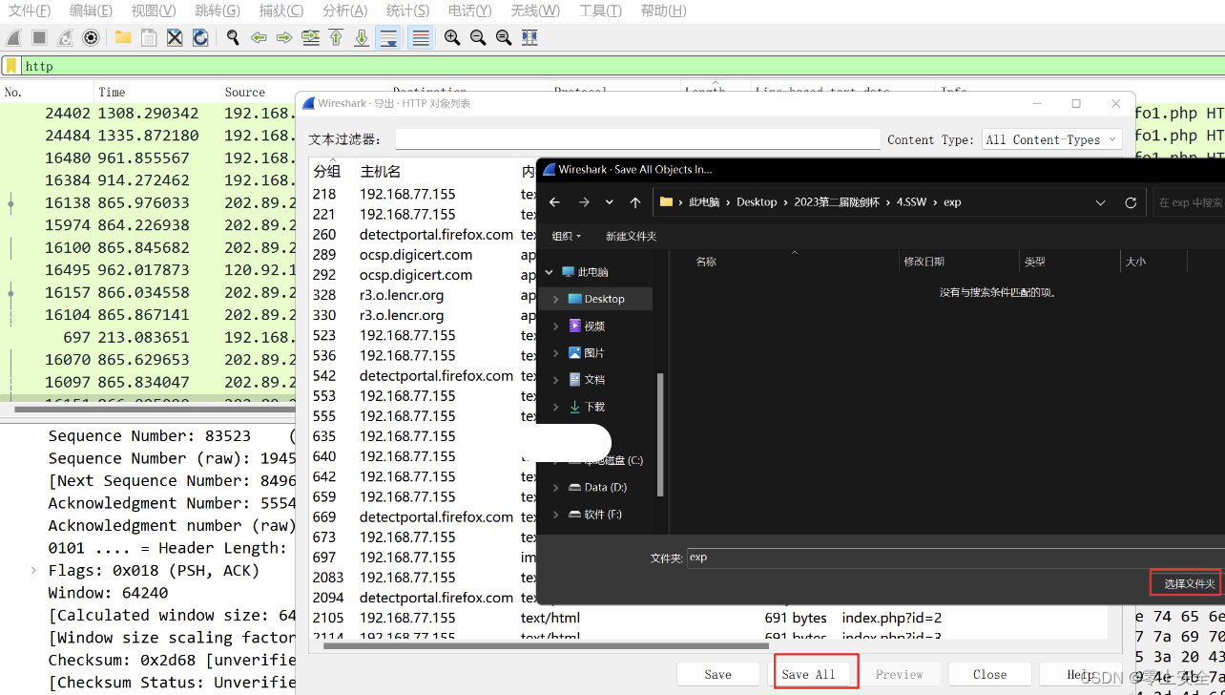Open the 分析(A) menu

(x=344, y=11)
